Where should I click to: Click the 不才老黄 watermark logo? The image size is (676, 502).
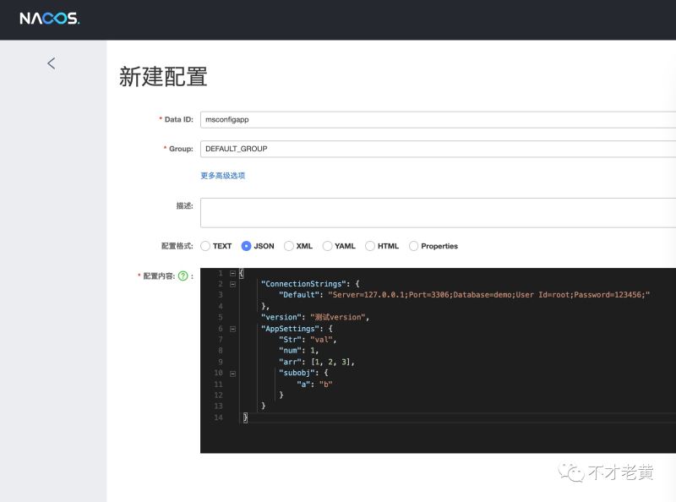[x=570, y=474]
